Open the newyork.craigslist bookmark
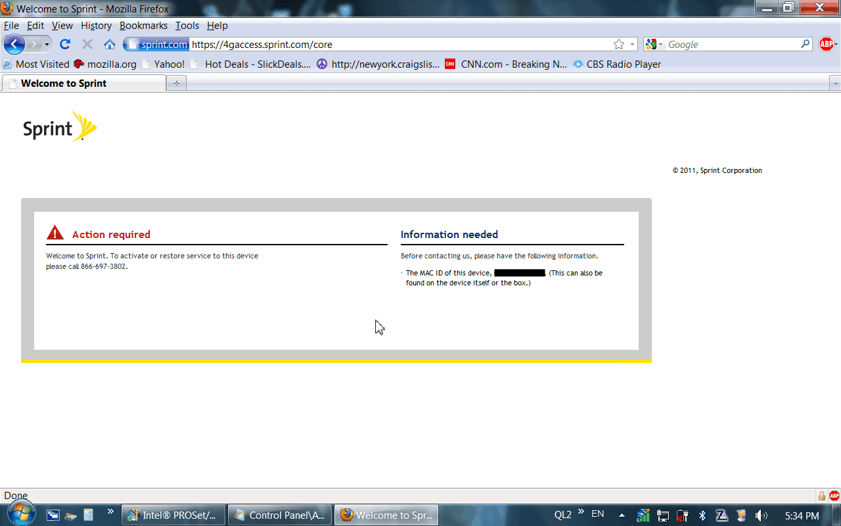 click(378, 64)
